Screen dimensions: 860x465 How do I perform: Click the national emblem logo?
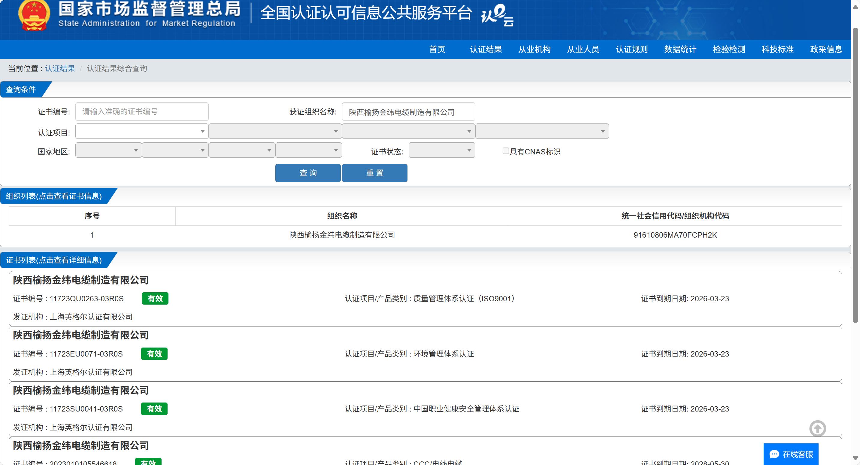pyautogui.click(x=34, y=15)
